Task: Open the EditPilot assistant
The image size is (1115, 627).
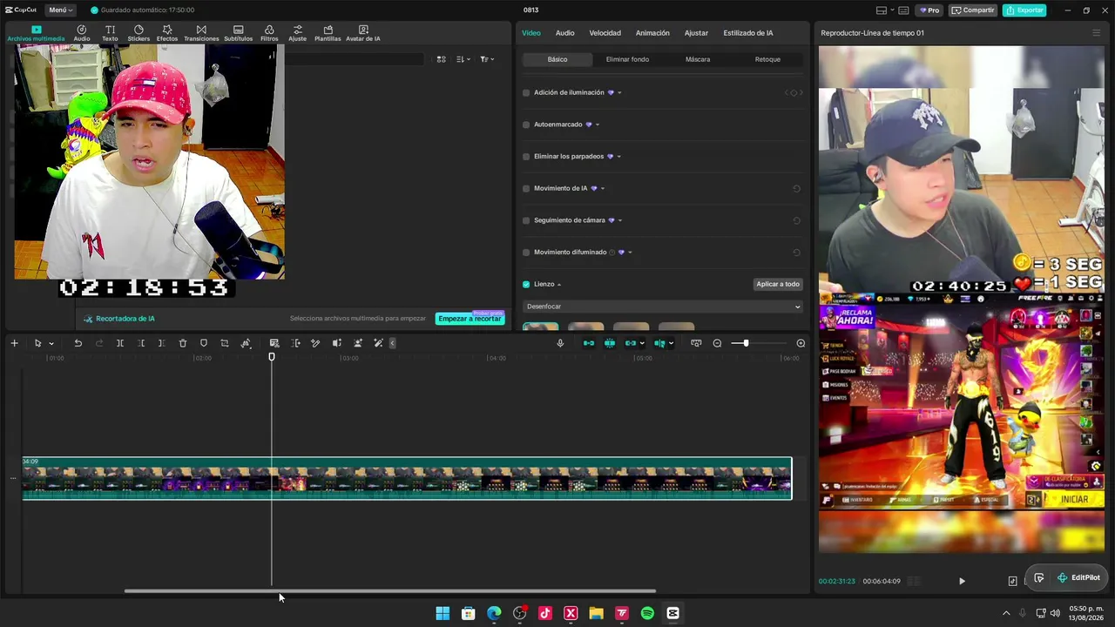Action: [1078, 577]
